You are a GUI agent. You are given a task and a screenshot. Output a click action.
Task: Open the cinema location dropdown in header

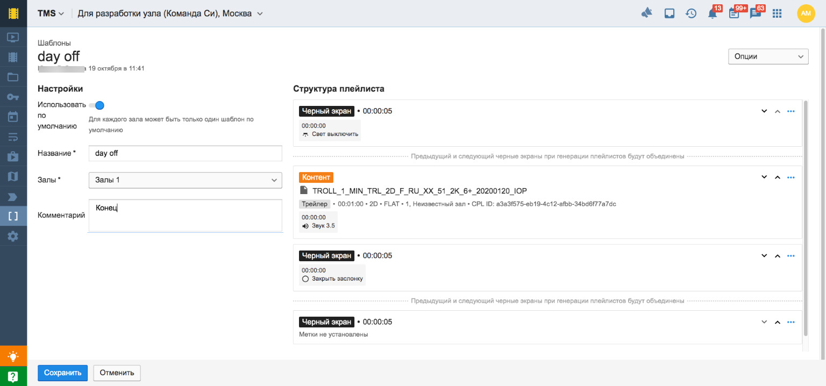170,13
